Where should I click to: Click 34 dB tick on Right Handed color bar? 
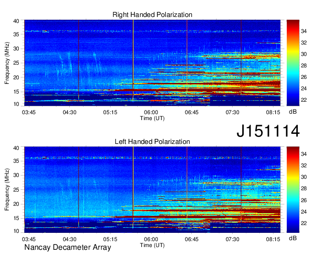point(304,31)
